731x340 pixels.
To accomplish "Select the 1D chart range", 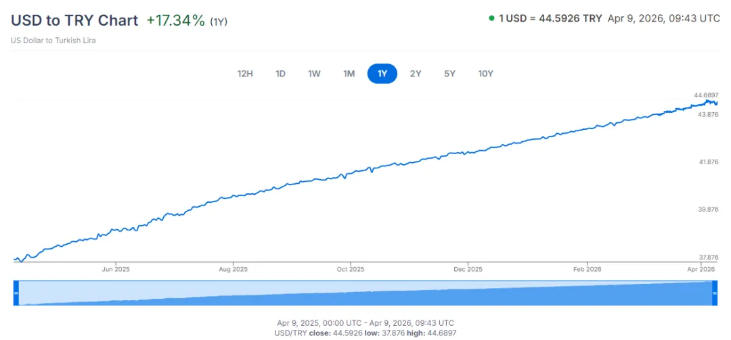I will [x=280, y=74].
